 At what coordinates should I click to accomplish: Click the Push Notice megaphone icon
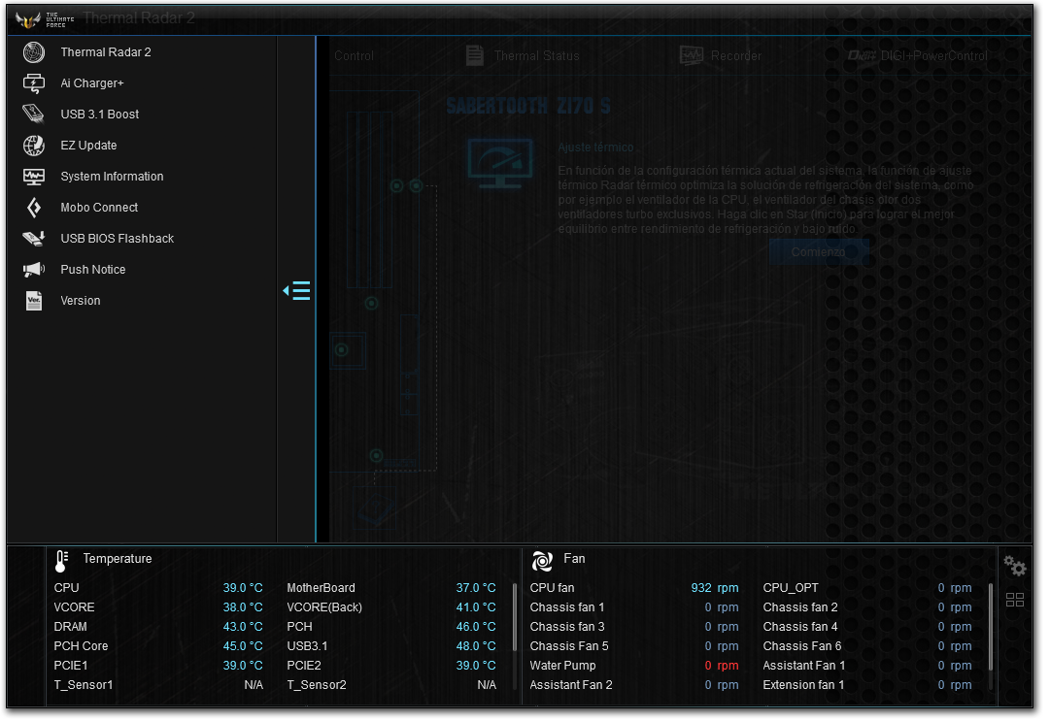pyautogui.click(x=33, y=270)
